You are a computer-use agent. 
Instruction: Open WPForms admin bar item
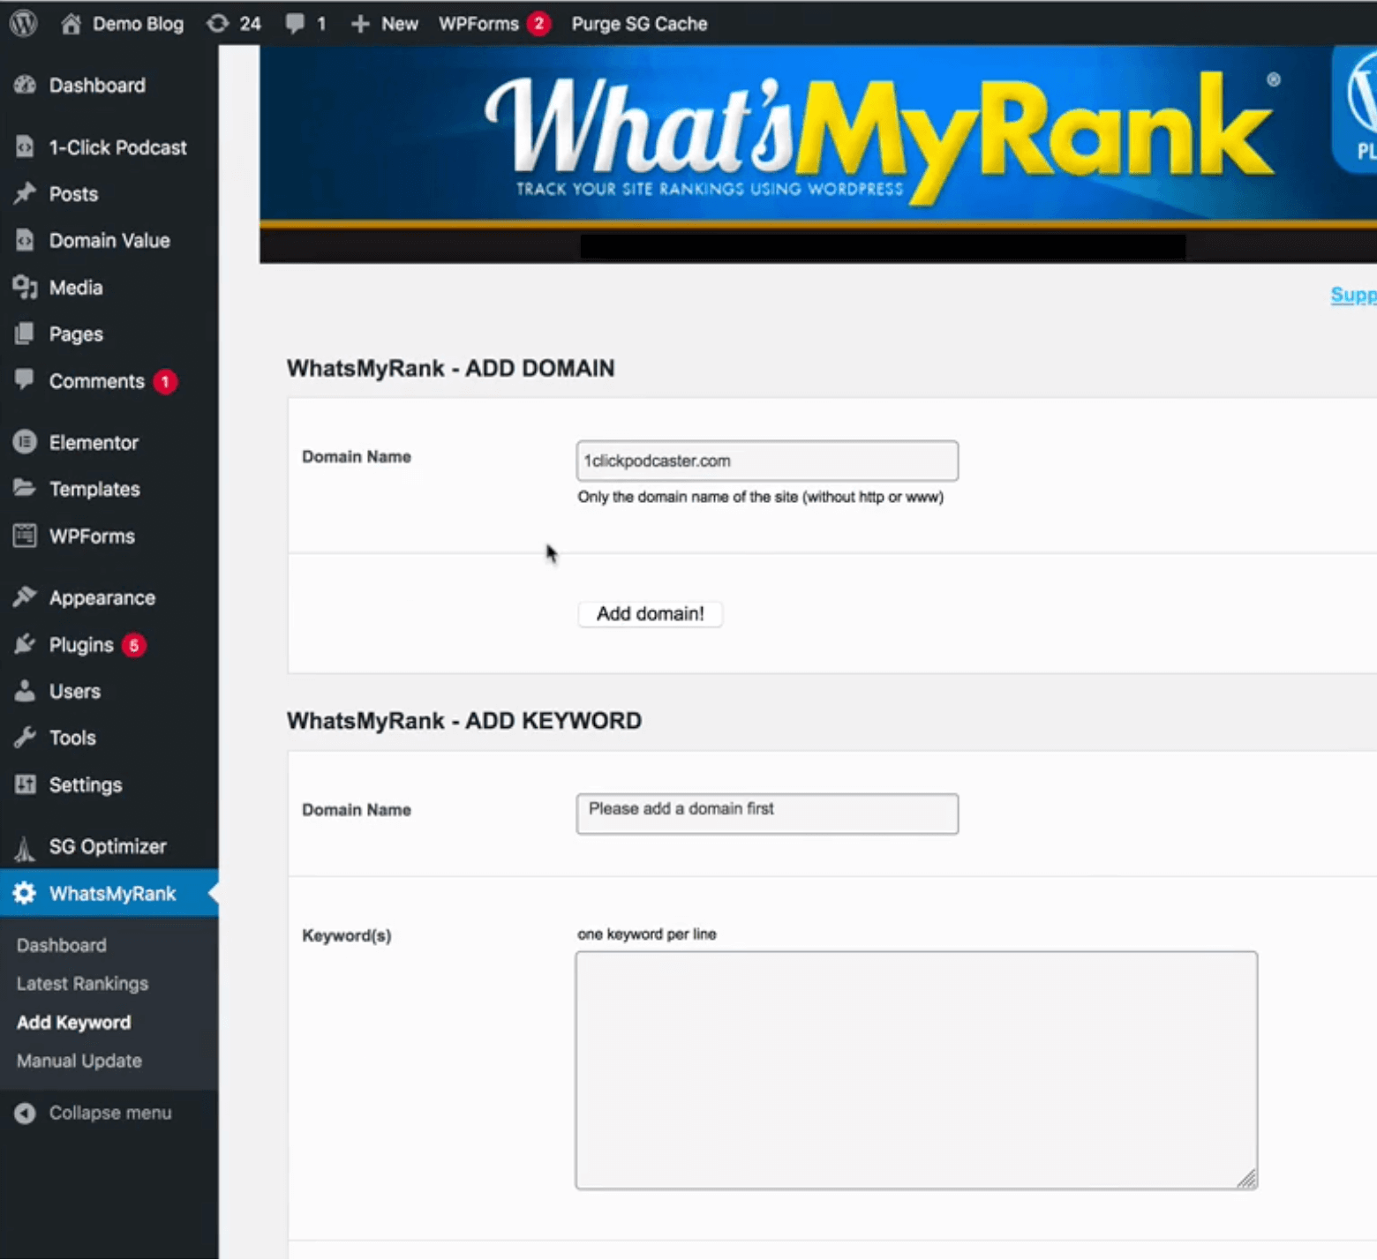pos(478,24)
